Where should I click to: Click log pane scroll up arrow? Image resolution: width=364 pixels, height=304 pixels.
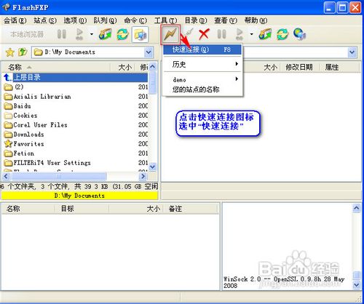pos(356,208)
